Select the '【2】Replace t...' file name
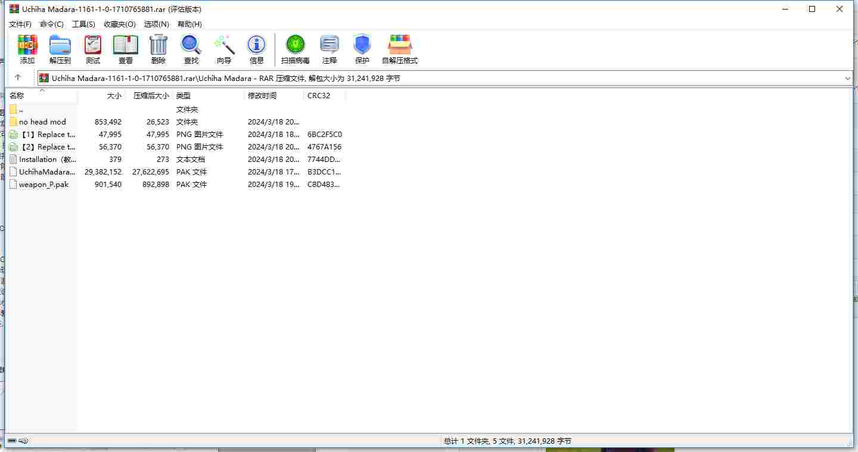Screen dimensions: 858x452 47,147
